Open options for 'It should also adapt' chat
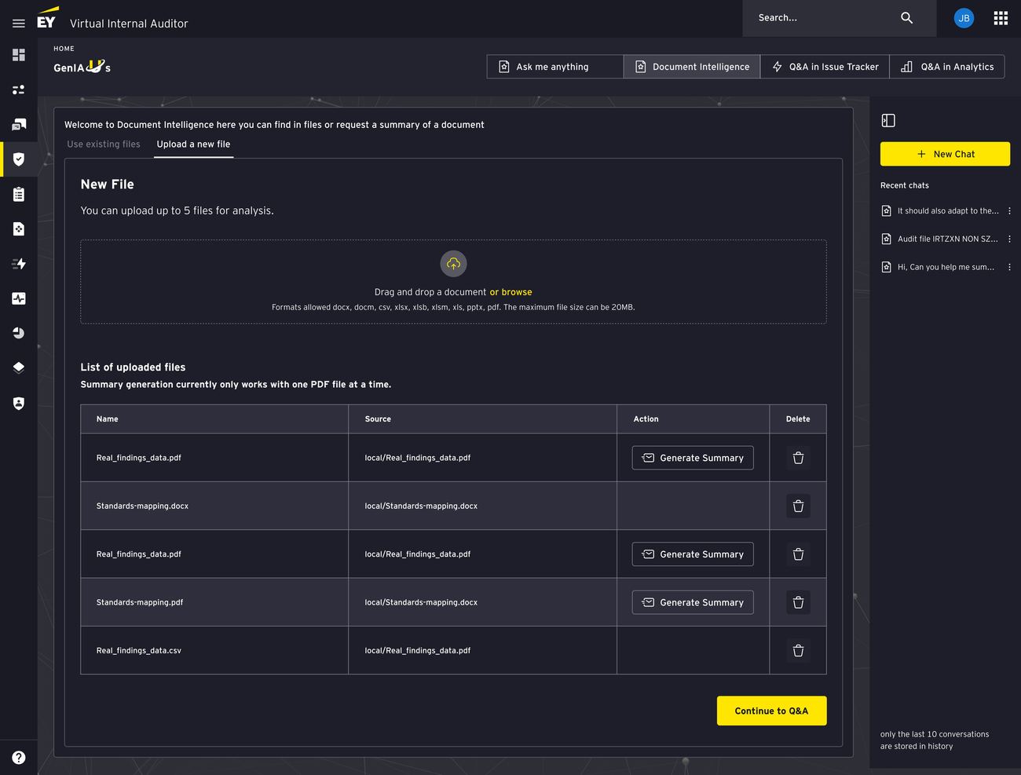 [x=1009, y=210]
